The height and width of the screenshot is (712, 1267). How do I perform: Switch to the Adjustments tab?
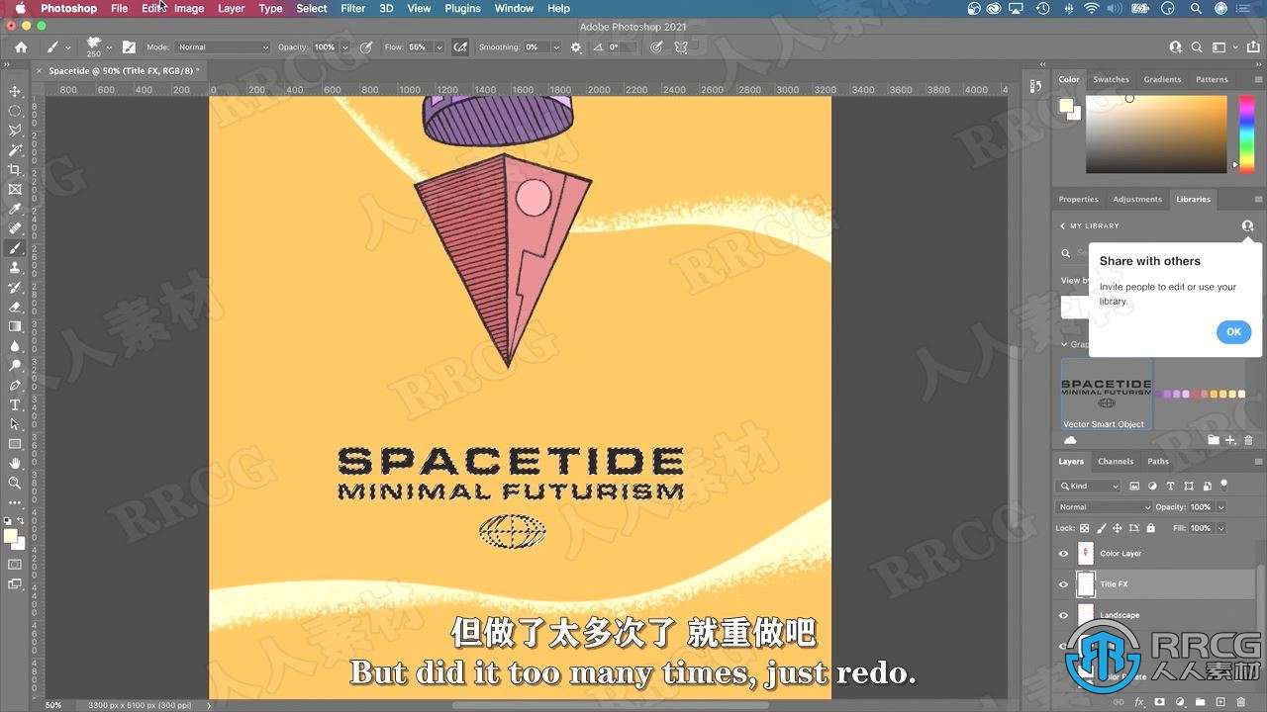coord(1137,199)
